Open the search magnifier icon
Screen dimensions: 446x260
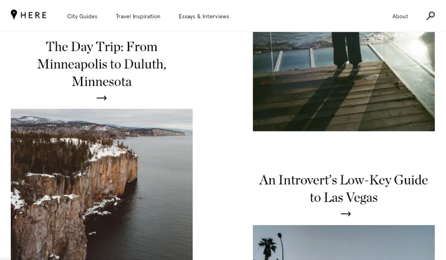pyautogui.click(x=430, y=16)
